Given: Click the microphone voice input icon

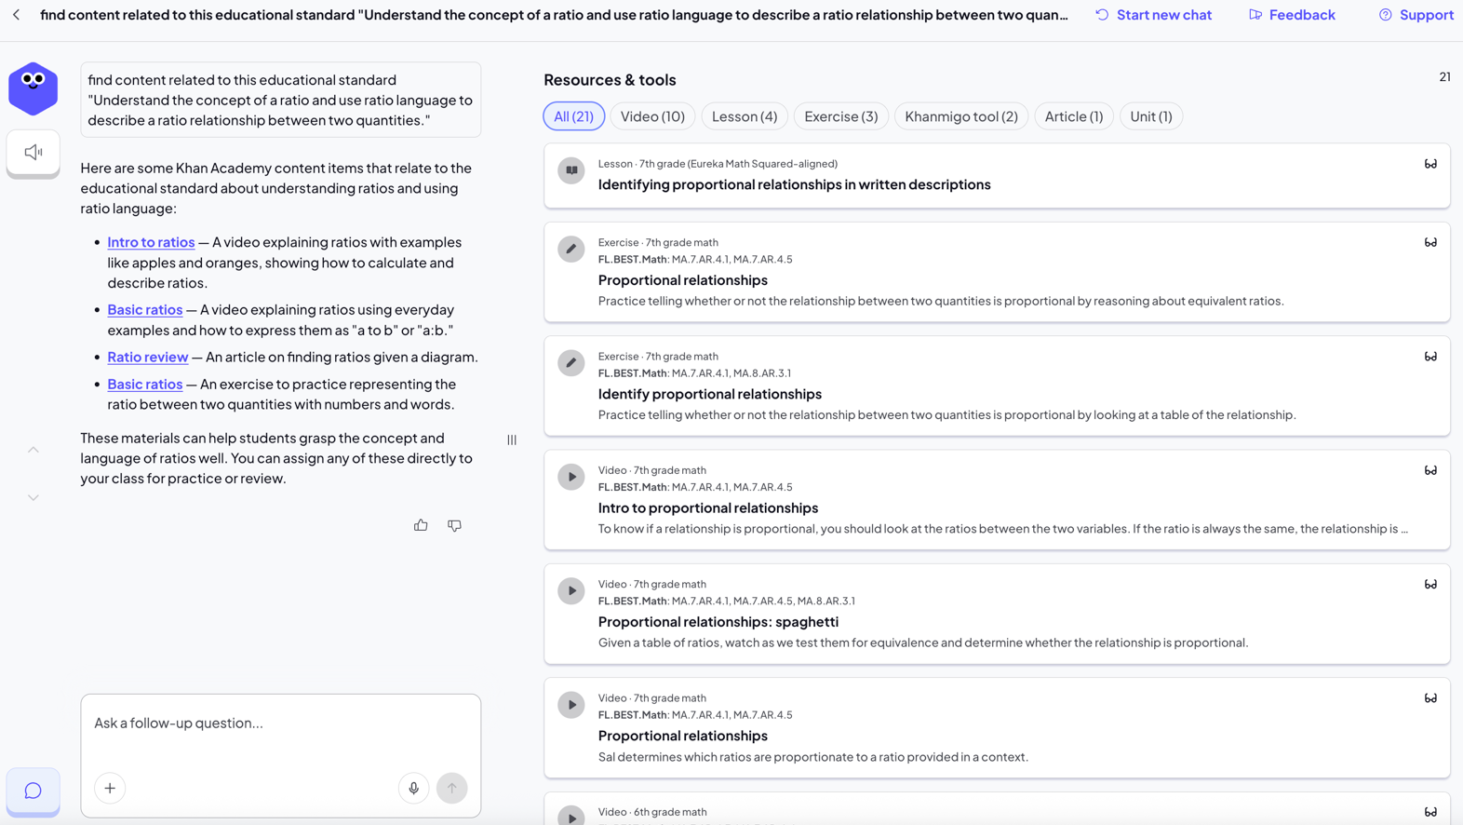Looking at the screenshot, I should tap(414, 789).
